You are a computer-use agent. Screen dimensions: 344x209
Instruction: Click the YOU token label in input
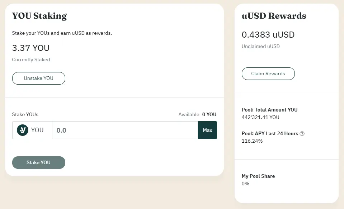[37, 130]
